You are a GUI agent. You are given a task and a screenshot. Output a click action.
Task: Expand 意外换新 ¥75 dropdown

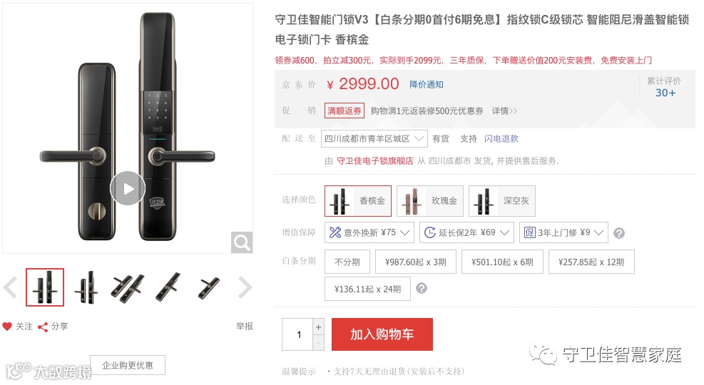point(369,232)
